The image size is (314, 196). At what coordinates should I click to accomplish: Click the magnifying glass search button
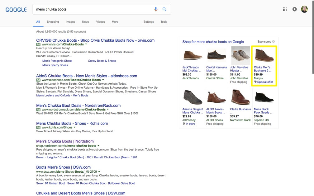click(164, 9)
